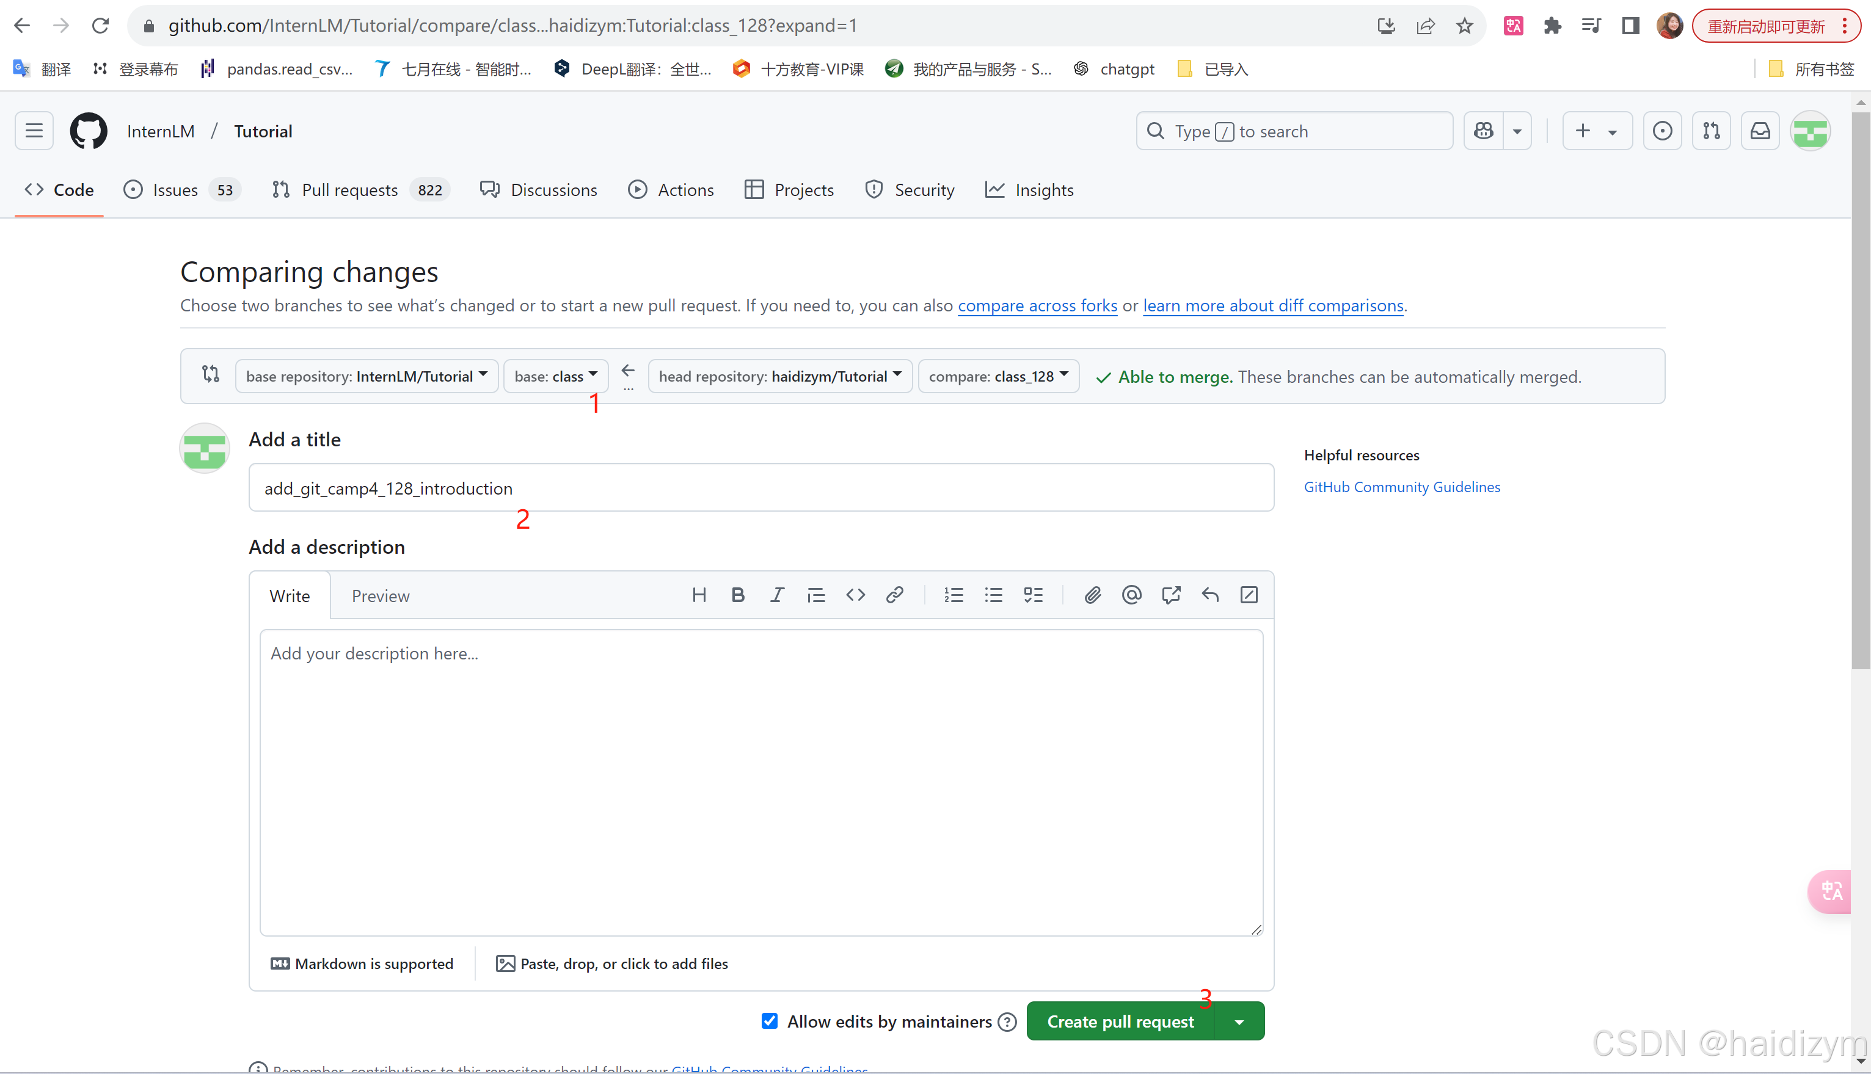
Task: Click the numbered list icon
Action: point(953,595)
